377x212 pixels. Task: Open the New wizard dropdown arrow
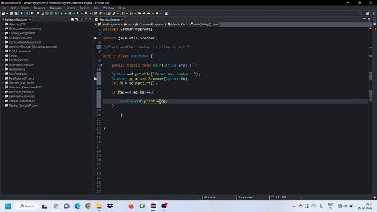pyautogui.click(x=7, y=14)
